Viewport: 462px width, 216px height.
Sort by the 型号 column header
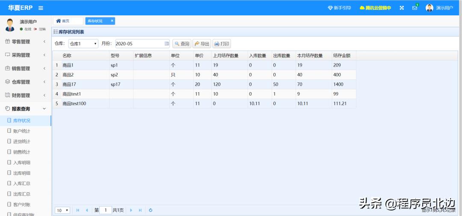[121, 55]
